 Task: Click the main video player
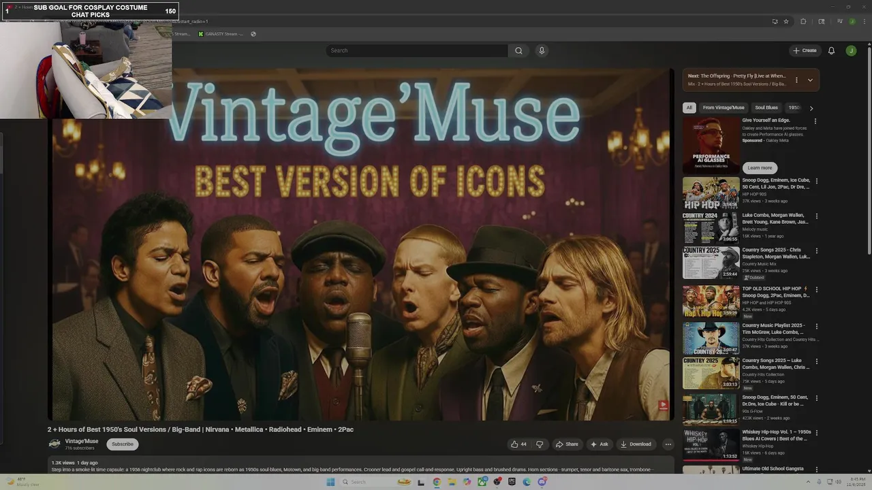[x=361, y=245]
